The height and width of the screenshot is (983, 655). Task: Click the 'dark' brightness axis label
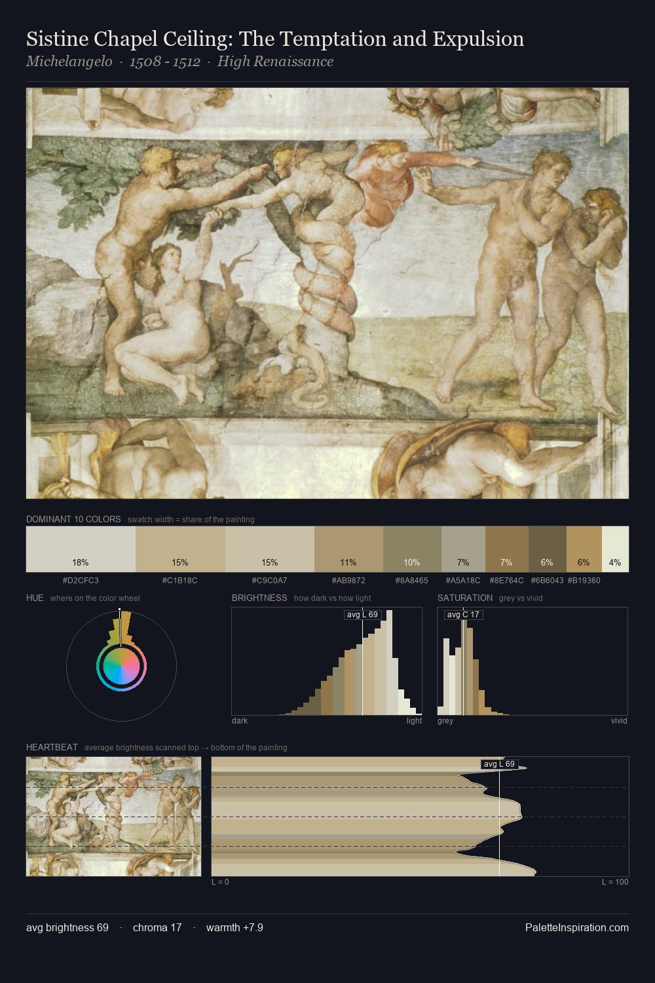[240, 721]
